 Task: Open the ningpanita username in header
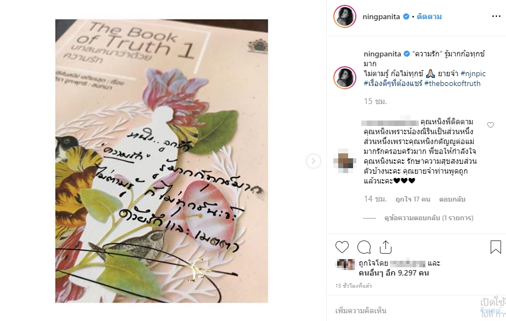(381, 16)
